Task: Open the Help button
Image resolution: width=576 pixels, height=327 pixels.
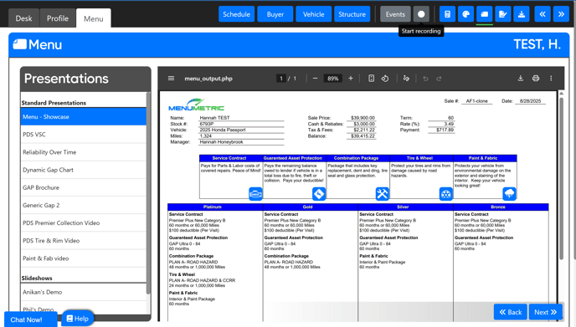Action: pos(78,318)
